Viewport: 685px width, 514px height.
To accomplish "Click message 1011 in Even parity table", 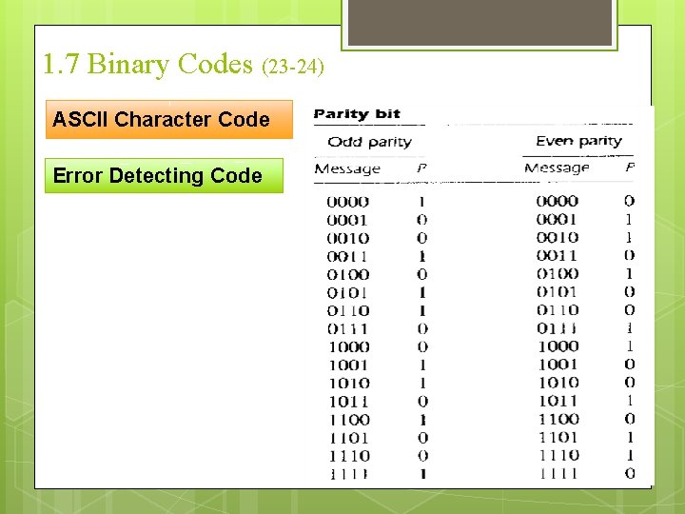I will click(x=558, y=401).
